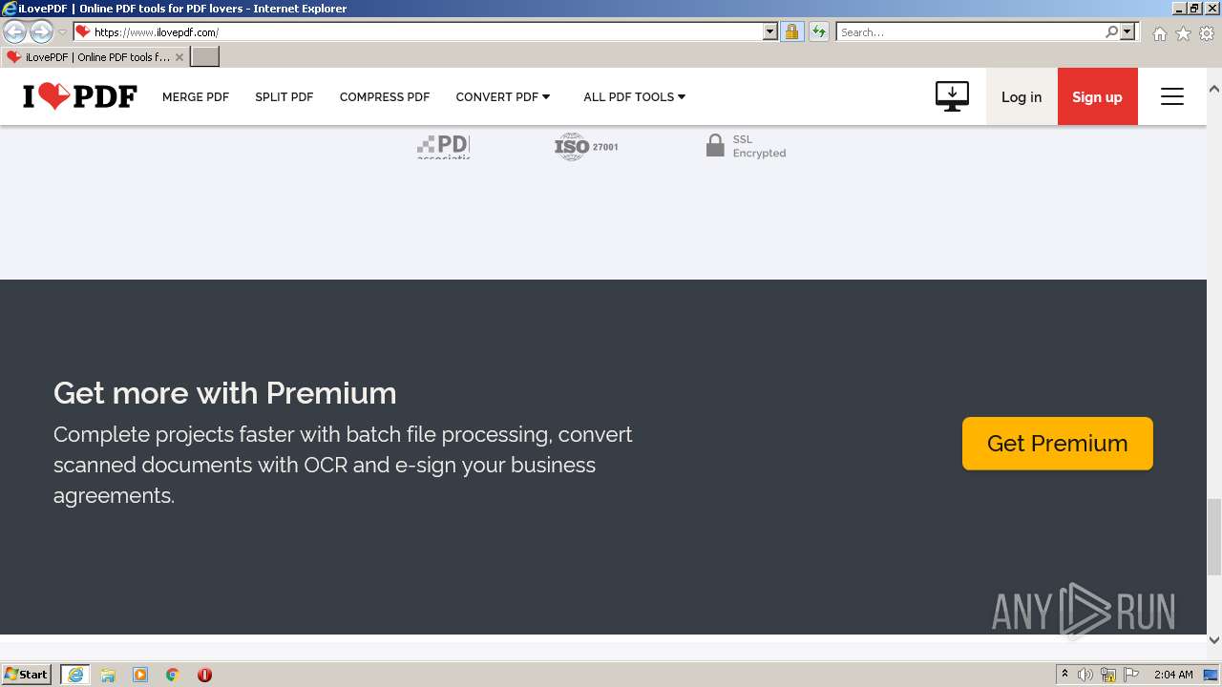Expand the CONVERT PDF dropdown

(503, 96)
